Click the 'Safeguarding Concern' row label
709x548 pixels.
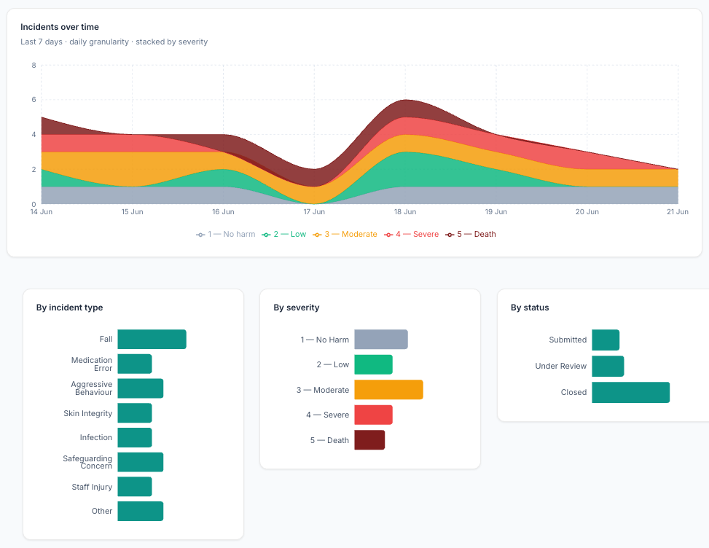click(87, 462)
